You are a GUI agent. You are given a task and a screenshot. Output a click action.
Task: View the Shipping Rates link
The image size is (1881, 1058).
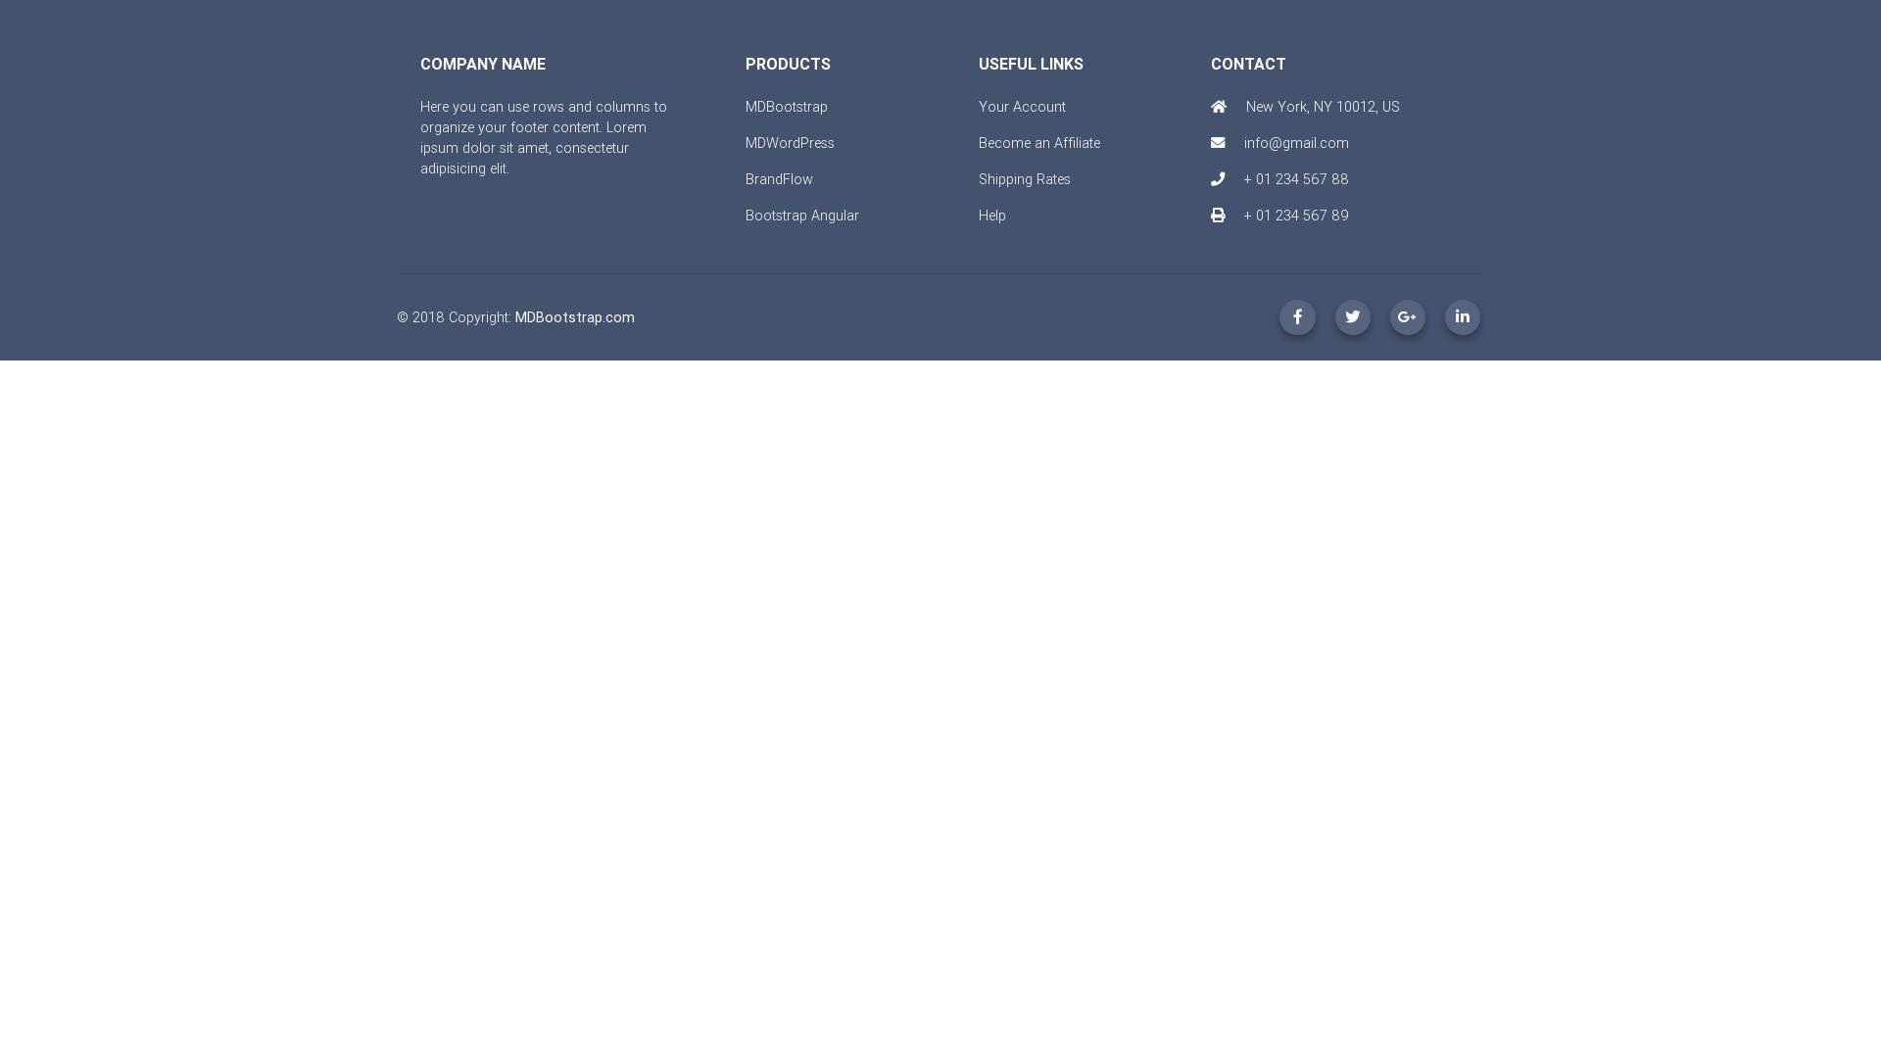[x=1024, y=179]
